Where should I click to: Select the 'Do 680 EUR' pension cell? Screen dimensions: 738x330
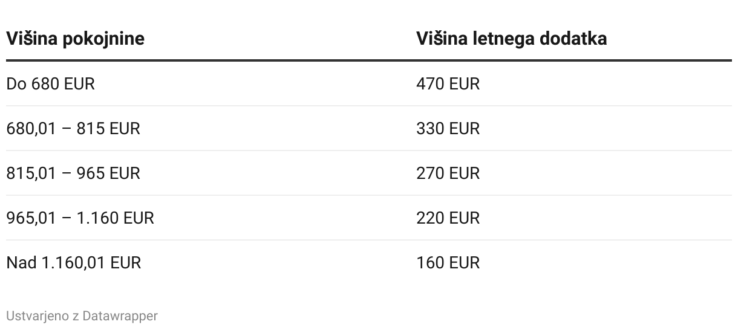tap(51, 83)
